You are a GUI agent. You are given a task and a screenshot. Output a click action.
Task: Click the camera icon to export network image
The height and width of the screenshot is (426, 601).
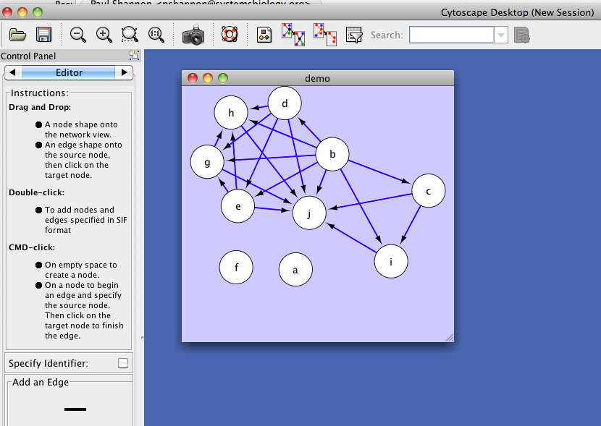pyautogui.click(x=193, y=35)
